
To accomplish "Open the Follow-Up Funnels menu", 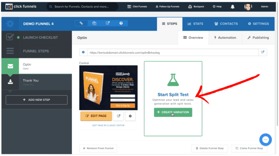I will pyautogui.click(x=168, y=7).
